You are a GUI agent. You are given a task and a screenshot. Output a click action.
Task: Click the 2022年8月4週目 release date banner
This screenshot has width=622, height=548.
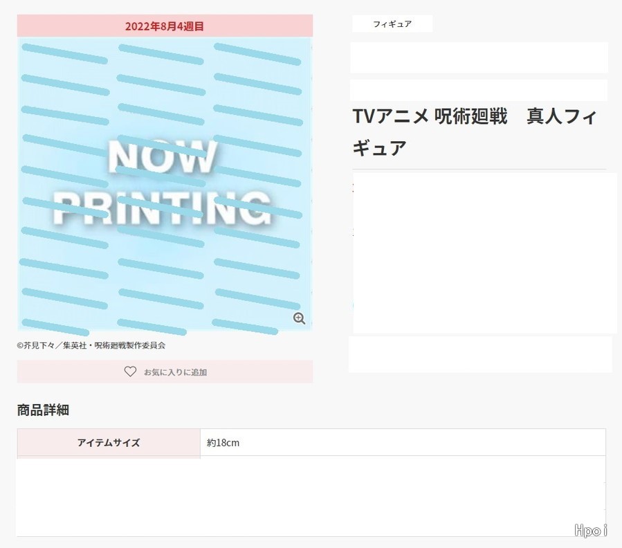tap(165, 26)
